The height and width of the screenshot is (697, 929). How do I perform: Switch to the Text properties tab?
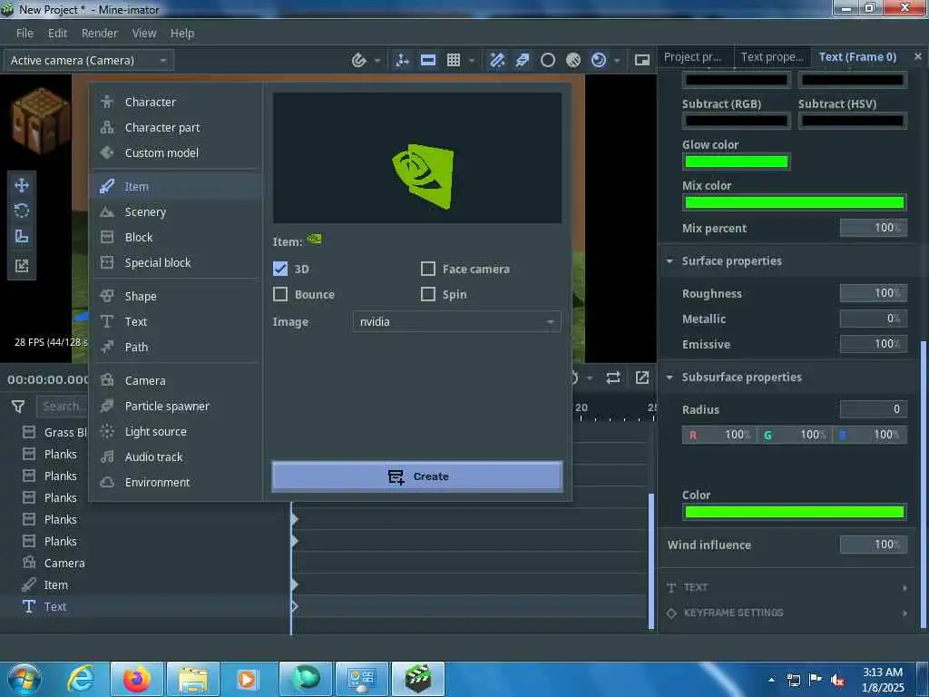coord(772,57)
